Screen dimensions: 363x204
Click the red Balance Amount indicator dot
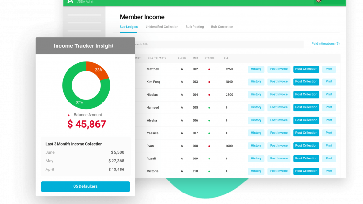click(69, 115)
